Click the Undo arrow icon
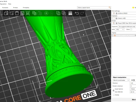136x102 pixels. click(77, 13)
